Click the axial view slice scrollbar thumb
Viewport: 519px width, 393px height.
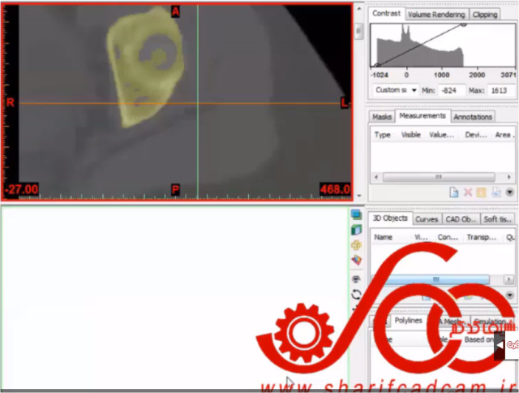point(358,32)
